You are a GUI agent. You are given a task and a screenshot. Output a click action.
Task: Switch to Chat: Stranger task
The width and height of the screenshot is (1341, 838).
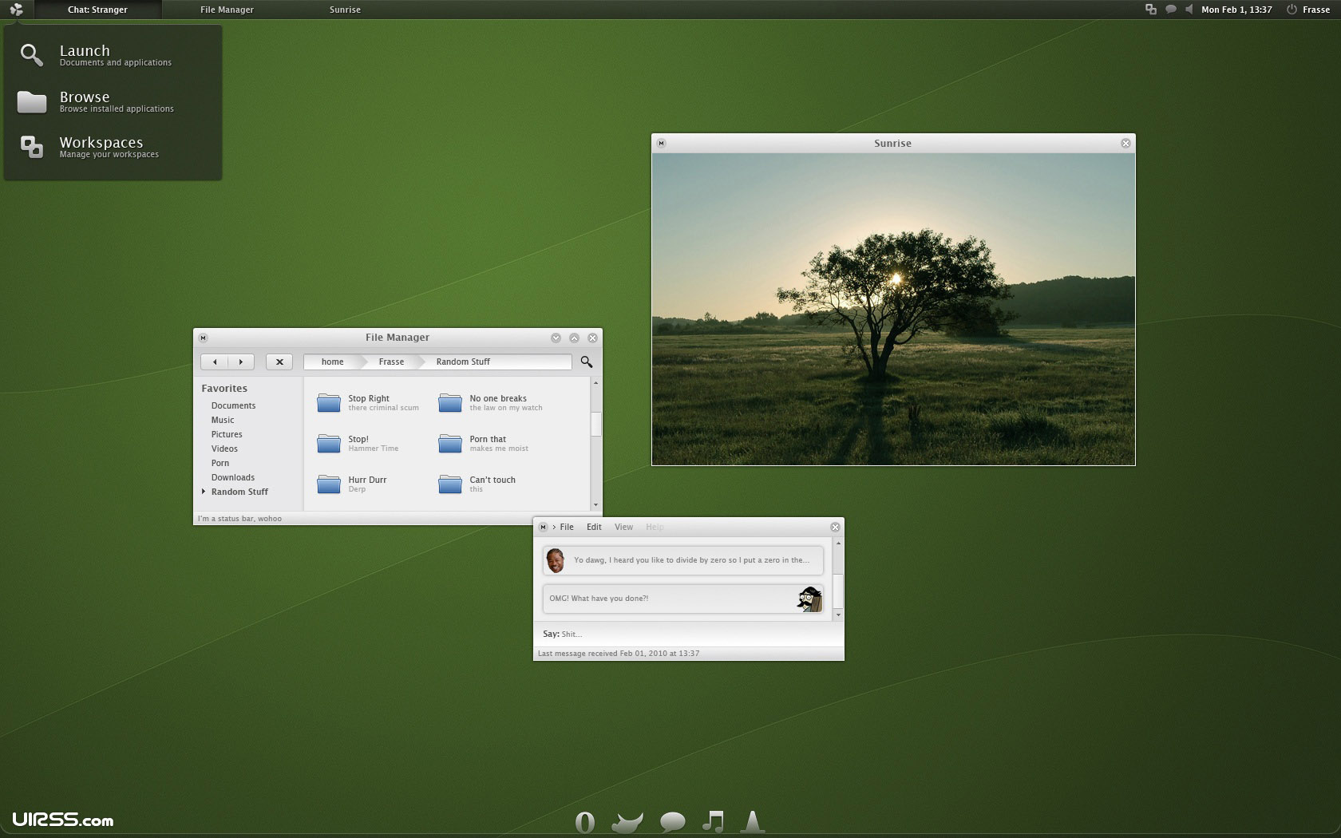(97, 10)
